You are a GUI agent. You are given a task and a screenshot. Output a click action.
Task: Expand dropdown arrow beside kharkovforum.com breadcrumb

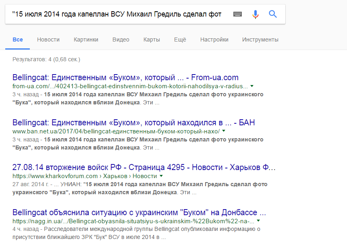[x=161, y=176]
